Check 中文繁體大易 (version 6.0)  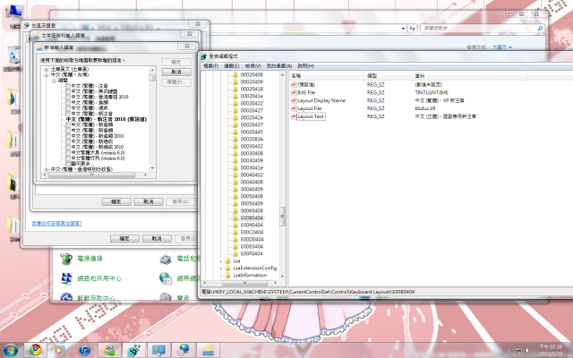pos(68,153)
